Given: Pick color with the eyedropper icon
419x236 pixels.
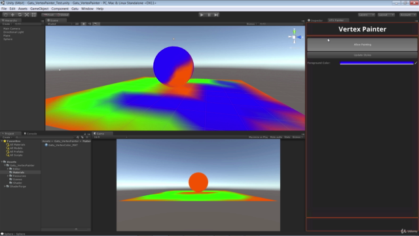Looking at the screenshot, I should click(416, 63).
